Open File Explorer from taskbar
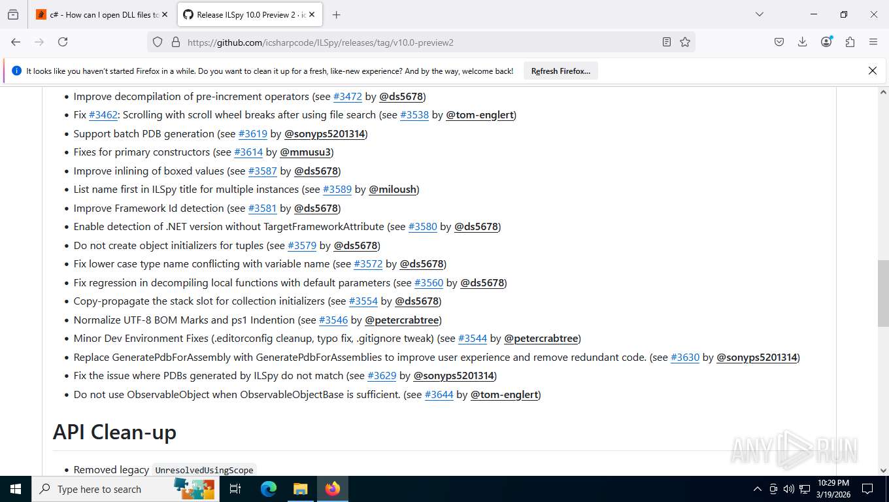 300,489
